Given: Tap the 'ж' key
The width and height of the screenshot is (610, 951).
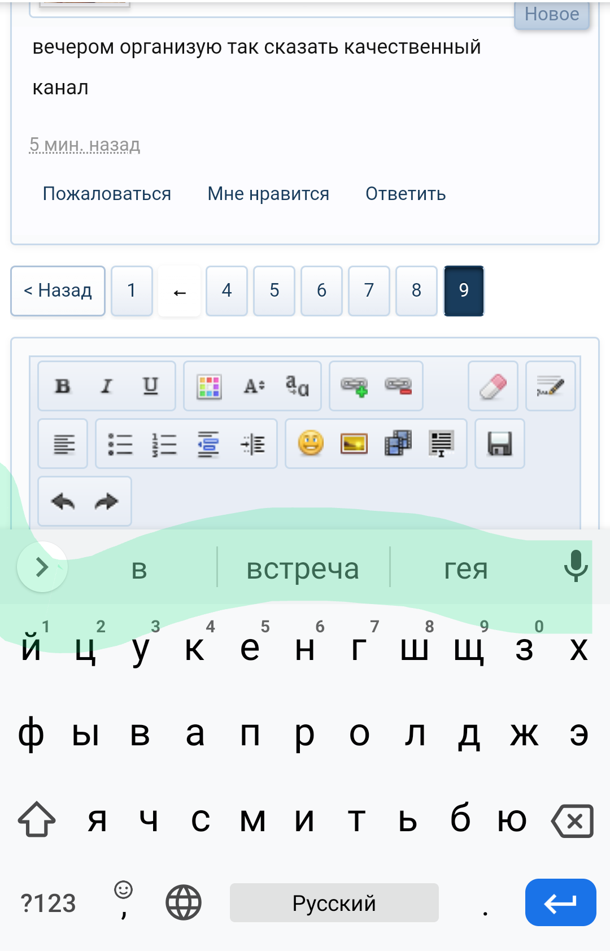Looking at the screenshot, I should click(524, 733).
